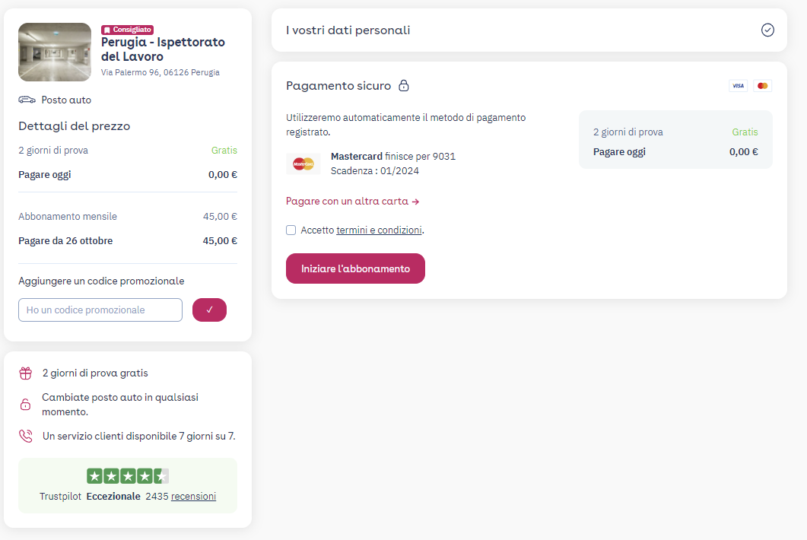Viewport: 807px width, 540px height.
Task: Click the parking garage thumbnail photo
Action: [55, 52]
